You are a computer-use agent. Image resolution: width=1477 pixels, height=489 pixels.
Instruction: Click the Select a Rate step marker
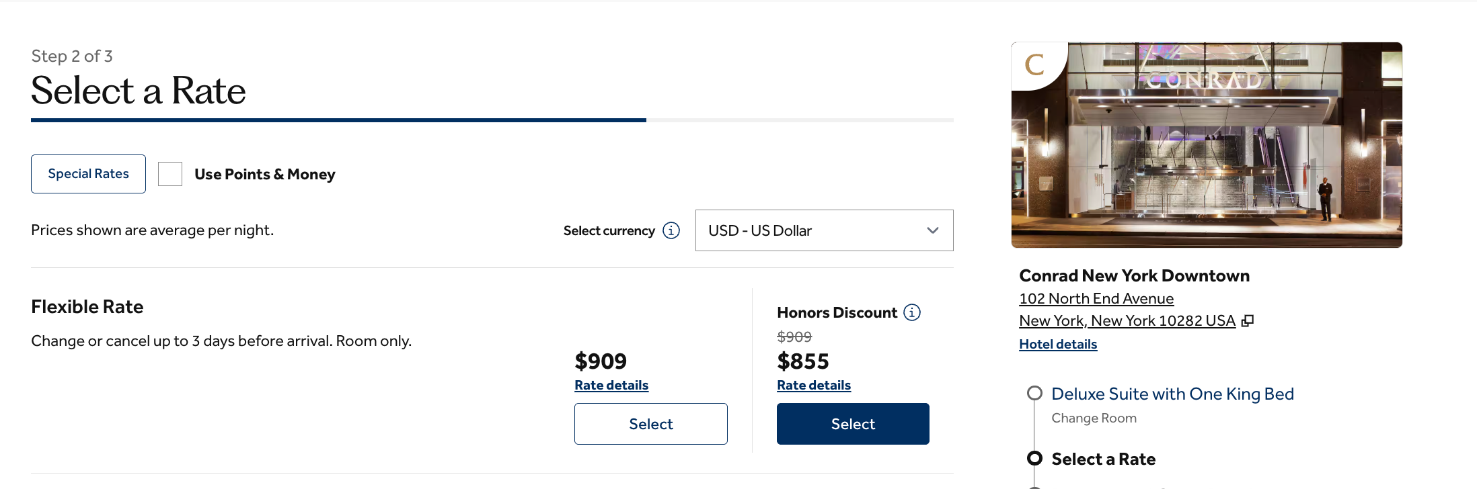(x=1034, y=459)
